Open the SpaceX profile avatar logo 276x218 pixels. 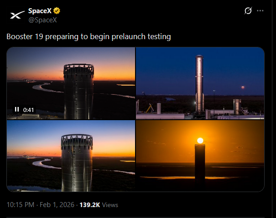click(x=17, y=15)
